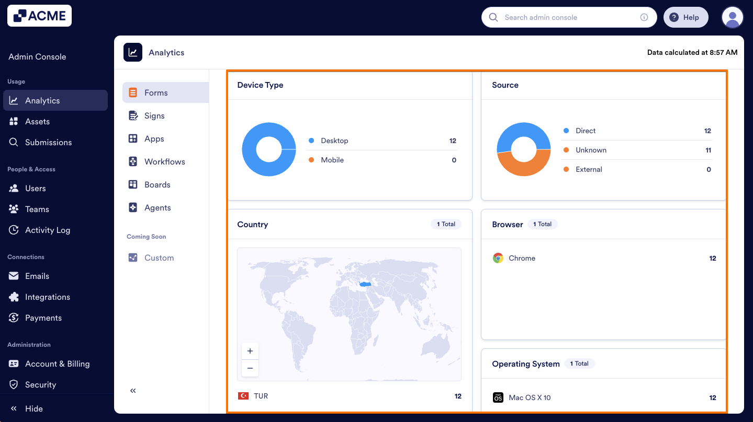
Task: Open Account & Billing settings
Action: (x=58, y=364)
